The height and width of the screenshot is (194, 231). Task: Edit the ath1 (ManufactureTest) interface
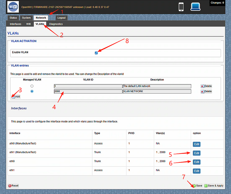click(197, 153)
